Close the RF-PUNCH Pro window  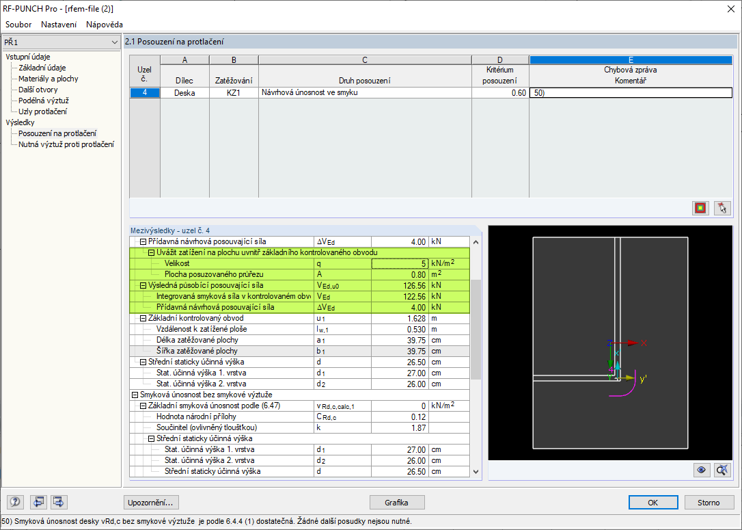point(730,8)
